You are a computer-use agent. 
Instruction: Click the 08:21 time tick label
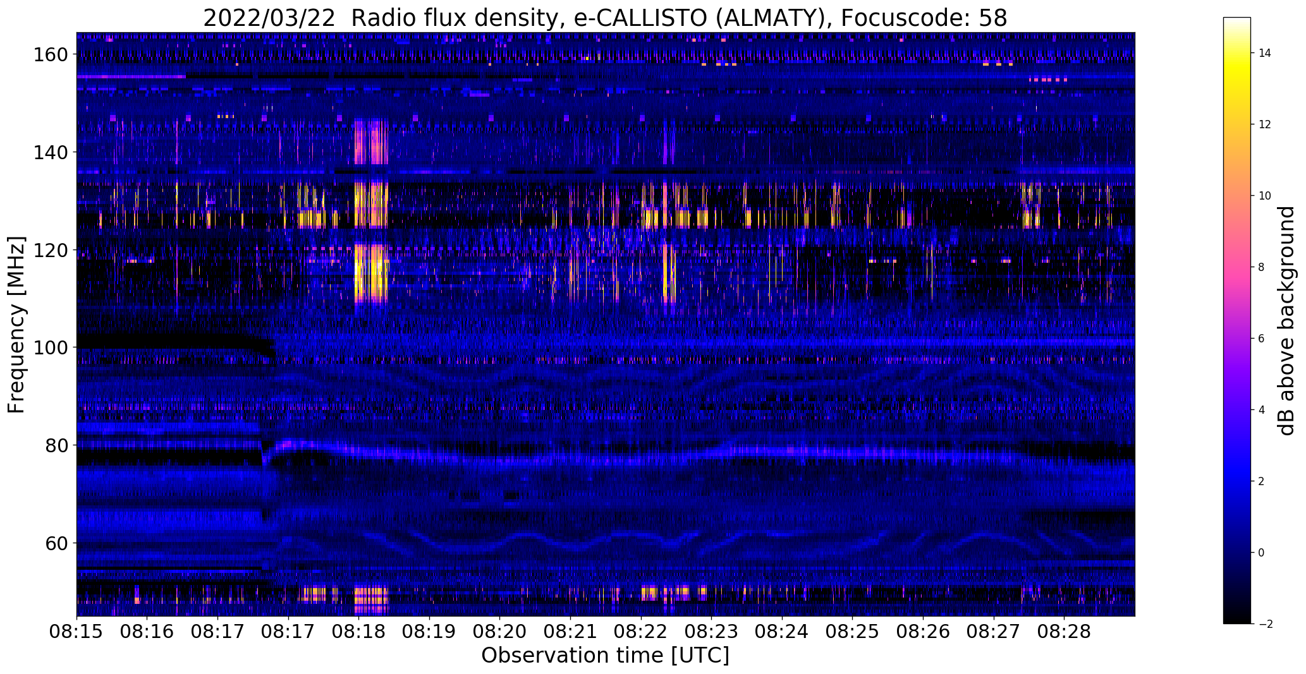point(570,632)
